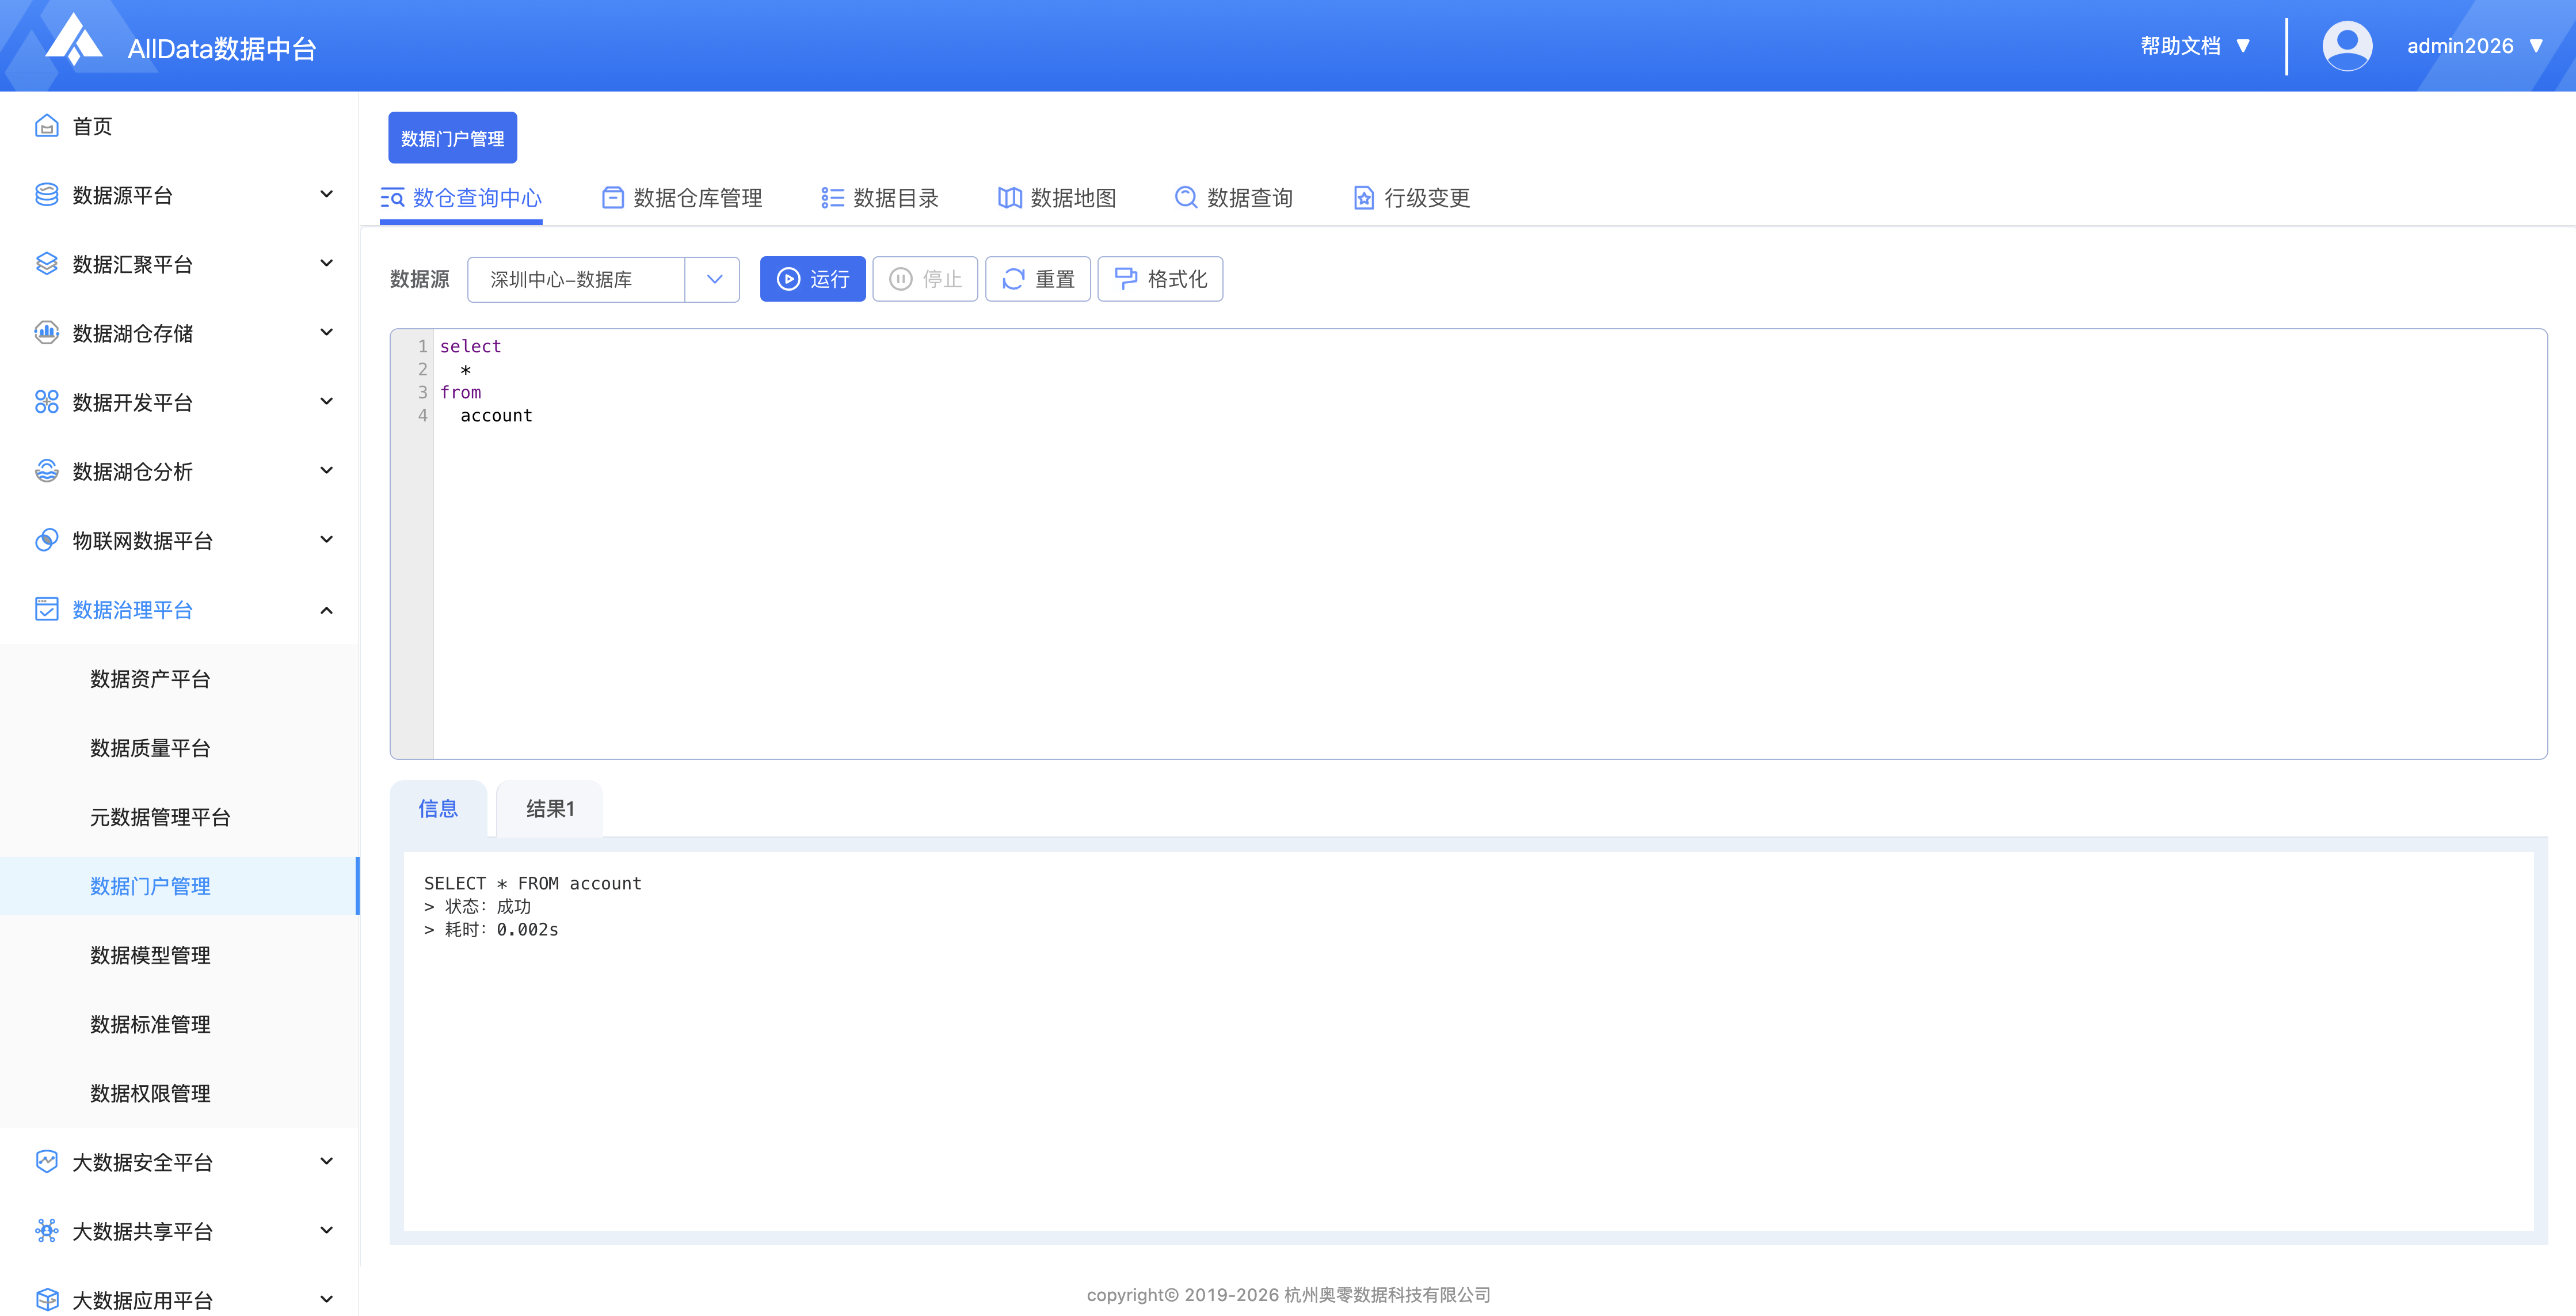Viewport: 2576px width, 1316px height.
Task: Switch to the 数据查询 tab
Action: coord(1234,198)
